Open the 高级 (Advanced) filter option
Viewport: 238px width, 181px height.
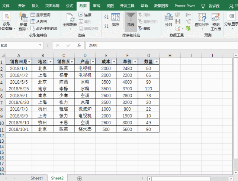(144, 28)
